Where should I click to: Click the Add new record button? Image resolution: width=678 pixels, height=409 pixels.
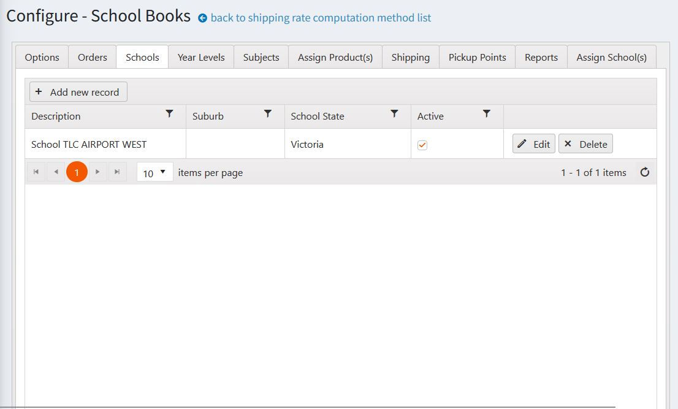(78, 92)
